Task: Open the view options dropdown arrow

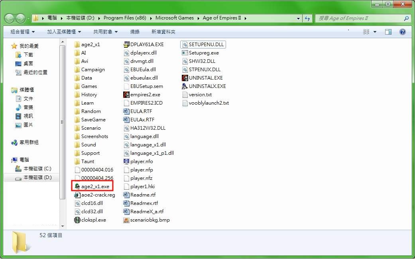Action: click(375, 32)
